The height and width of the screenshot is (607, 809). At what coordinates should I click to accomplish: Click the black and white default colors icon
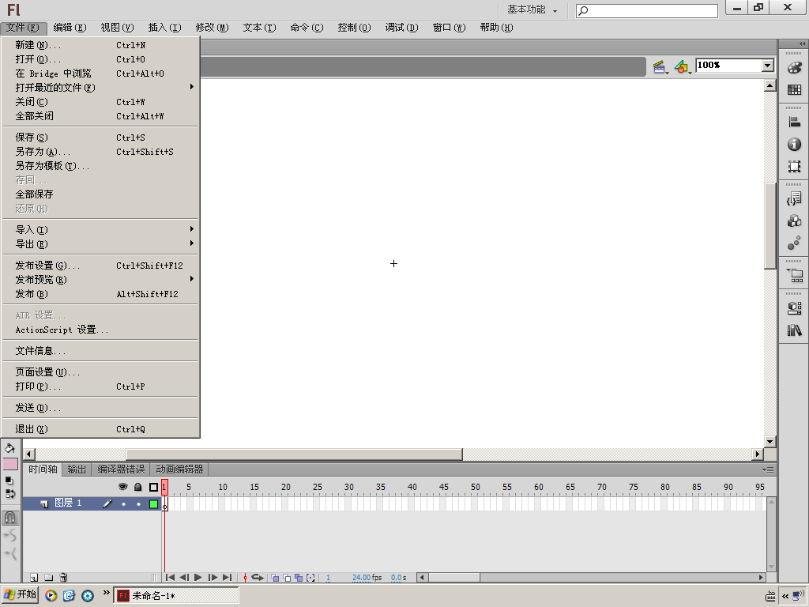[9, 481]
